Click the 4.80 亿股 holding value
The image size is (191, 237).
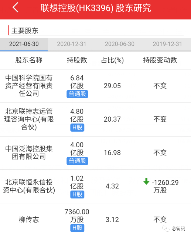click(77, 115)
